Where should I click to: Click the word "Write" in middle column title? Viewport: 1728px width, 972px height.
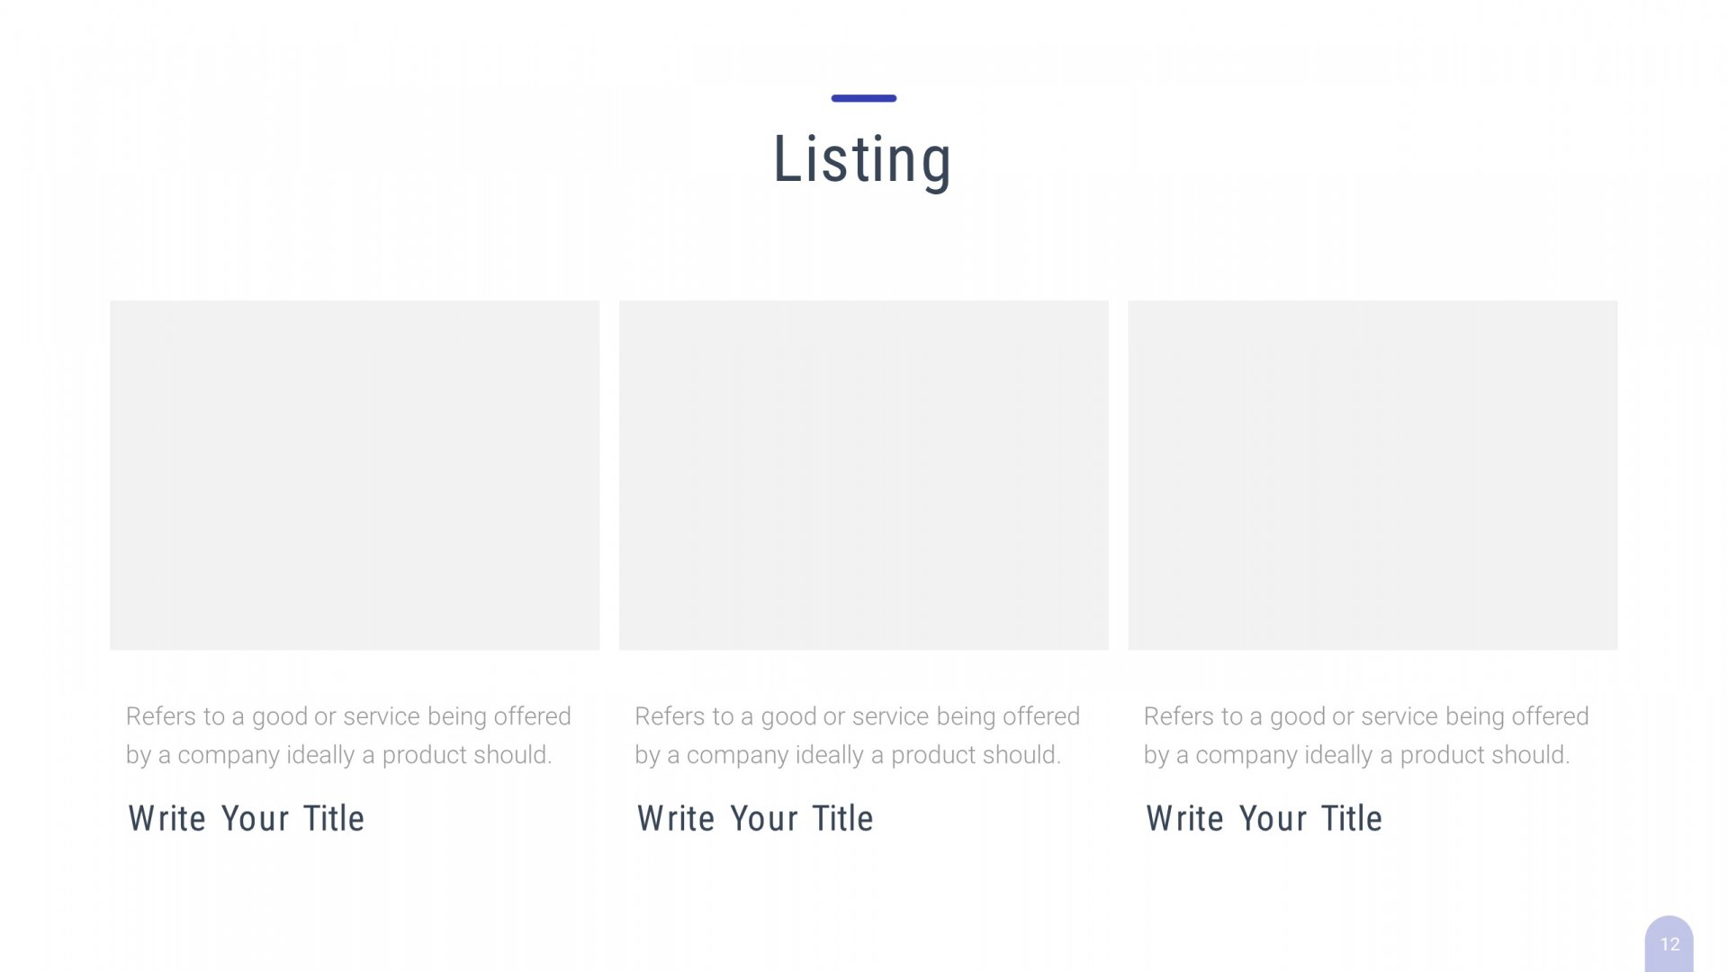click(x=676, y=819)
